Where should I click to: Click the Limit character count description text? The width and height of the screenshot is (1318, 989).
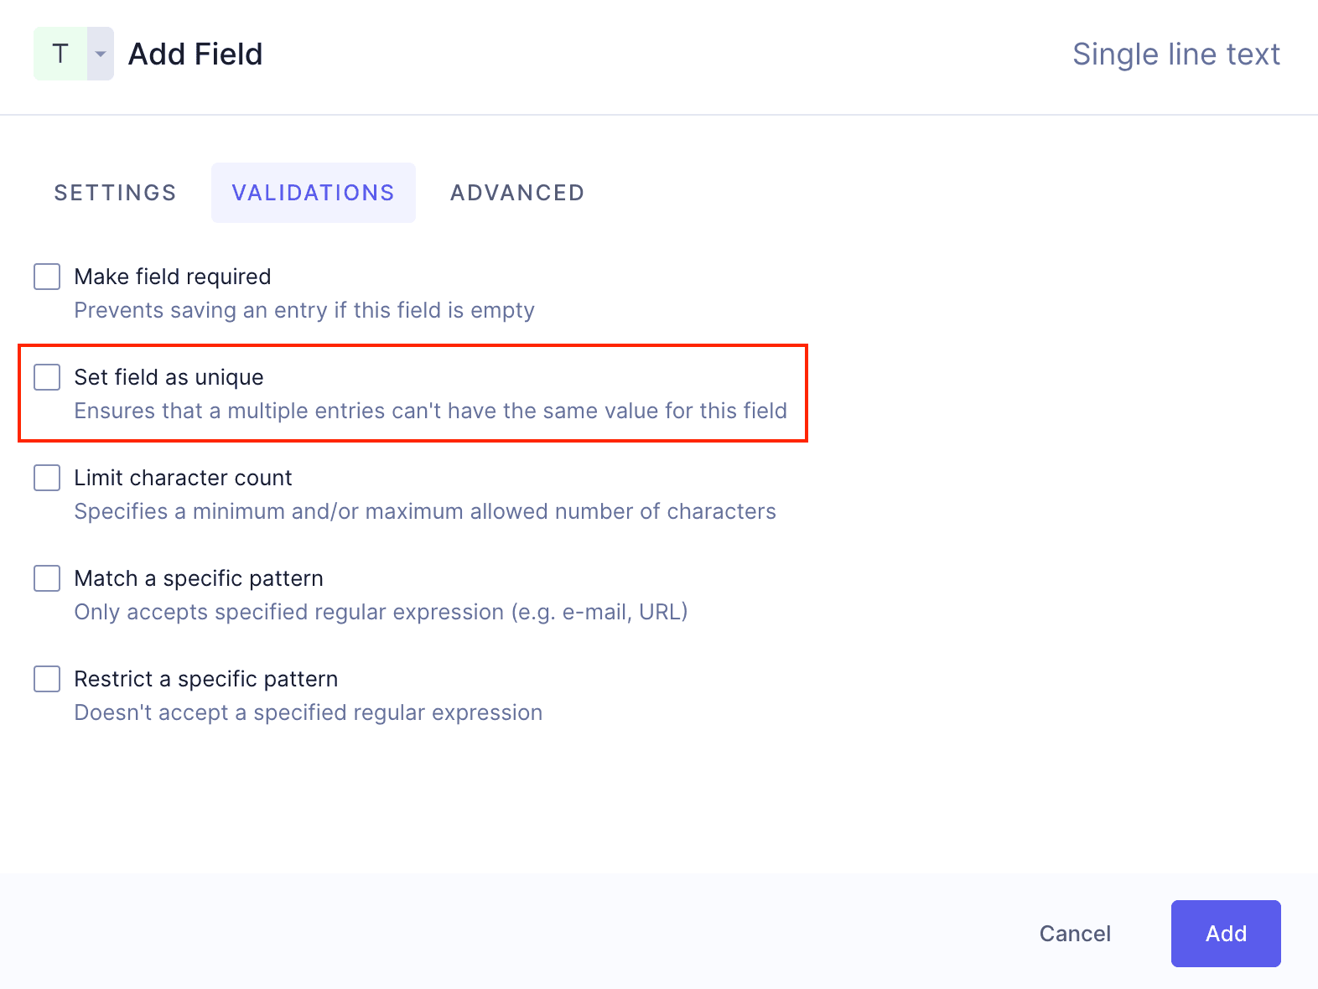pyautogui.click(x=424, y=511)
